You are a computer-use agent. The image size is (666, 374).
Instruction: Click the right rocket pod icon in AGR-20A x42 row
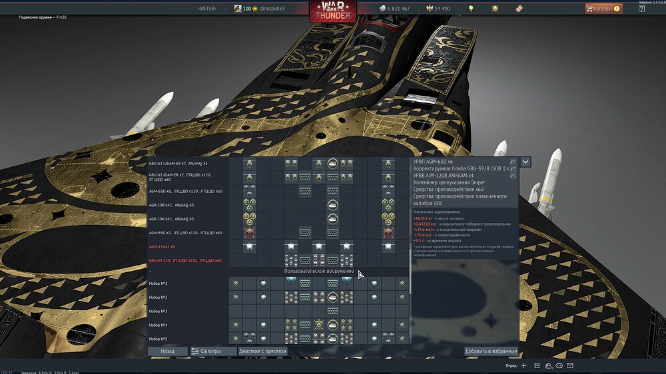(388, 219)
